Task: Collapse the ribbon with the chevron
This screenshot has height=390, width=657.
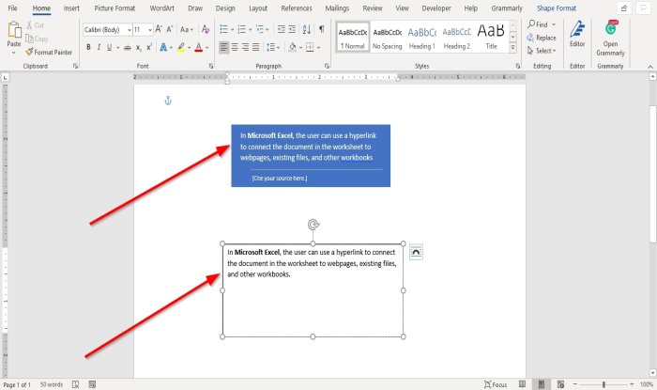Action: point(649,67)
